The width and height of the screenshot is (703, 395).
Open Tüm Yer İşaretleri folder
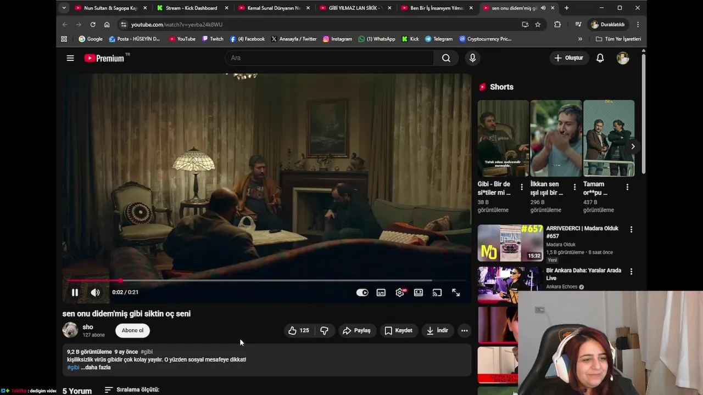coord(618,39)
